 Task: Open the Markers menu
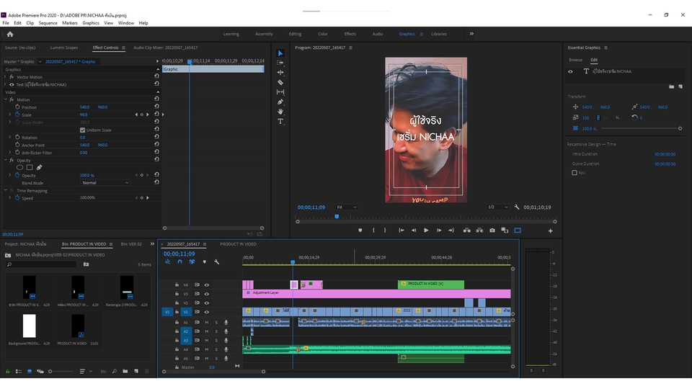coord(70,23)
